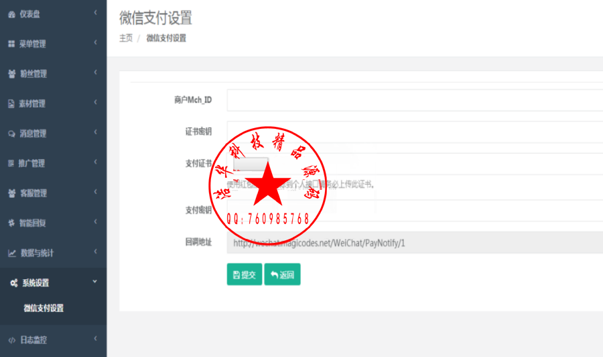
Task: Click the code icon beside 日志监控
Action: (x=12, y=340)
